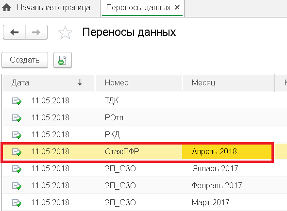Click document icon in Март 2017 row
Viewport: 287px width, 211px height.
pos(17,203)
